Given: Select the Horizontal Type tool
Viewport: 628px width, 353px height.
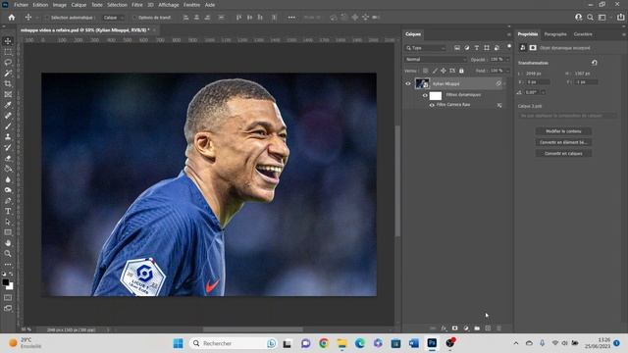Looking at the screenshot, I should pos(8,211).
